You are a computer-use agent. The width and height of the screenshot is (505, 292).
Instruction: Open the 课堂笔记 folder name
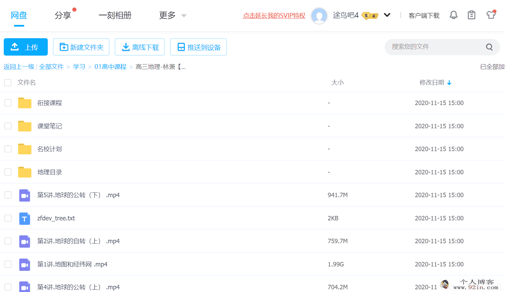pyautogui.click(x=49, y=126)
